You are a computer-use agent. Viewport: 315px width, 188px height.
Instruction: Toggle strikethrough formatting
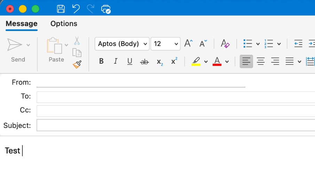pos(144,62)
